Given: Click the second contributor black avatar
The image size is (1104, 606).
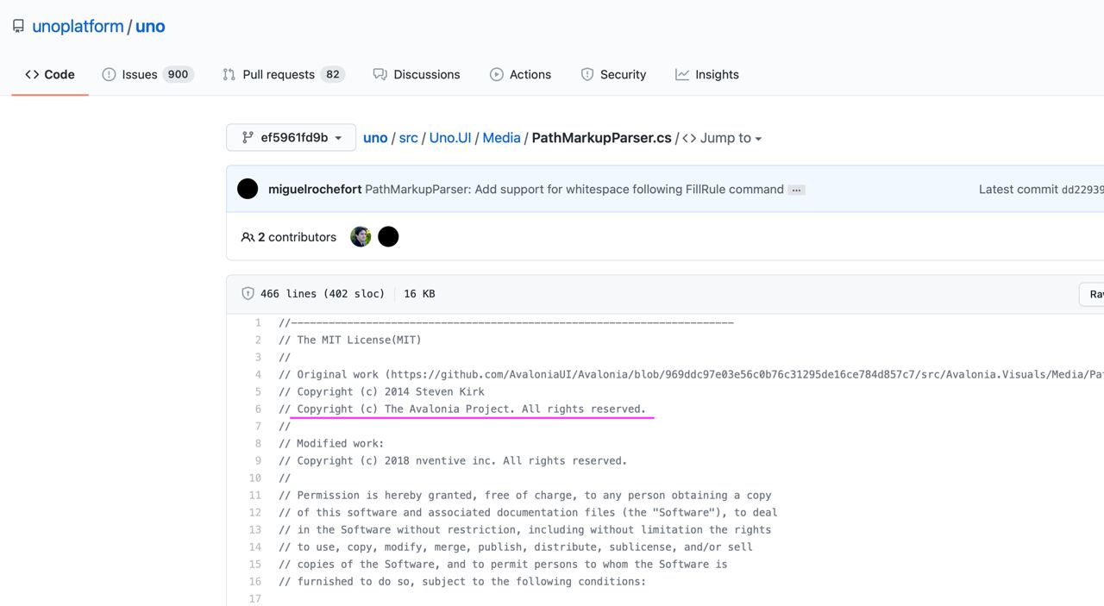Looking at the screenshot, I should pyautogui.click(x=388, y=236).
